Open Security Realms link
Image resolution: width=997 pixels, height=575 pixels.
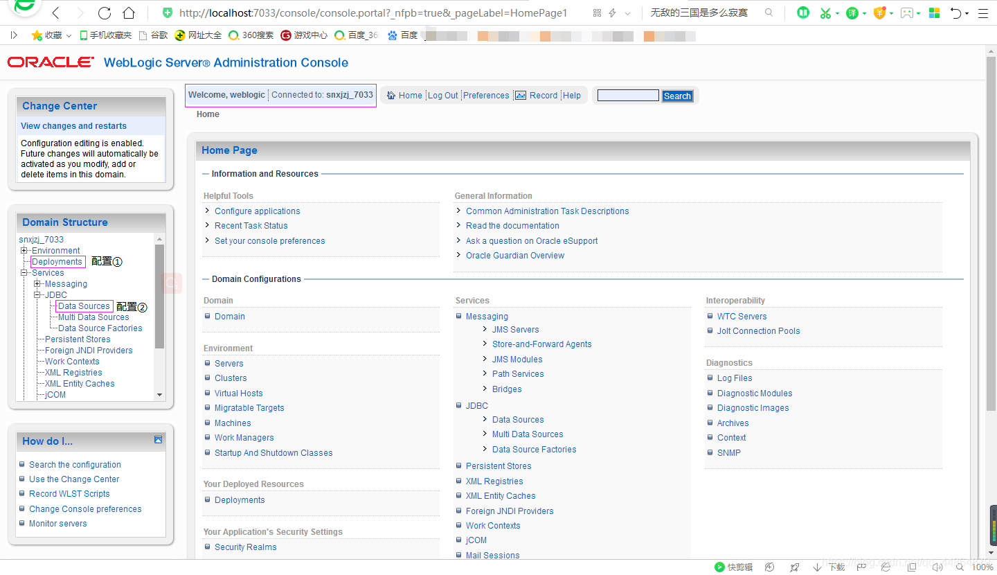(x=246, y=547)
